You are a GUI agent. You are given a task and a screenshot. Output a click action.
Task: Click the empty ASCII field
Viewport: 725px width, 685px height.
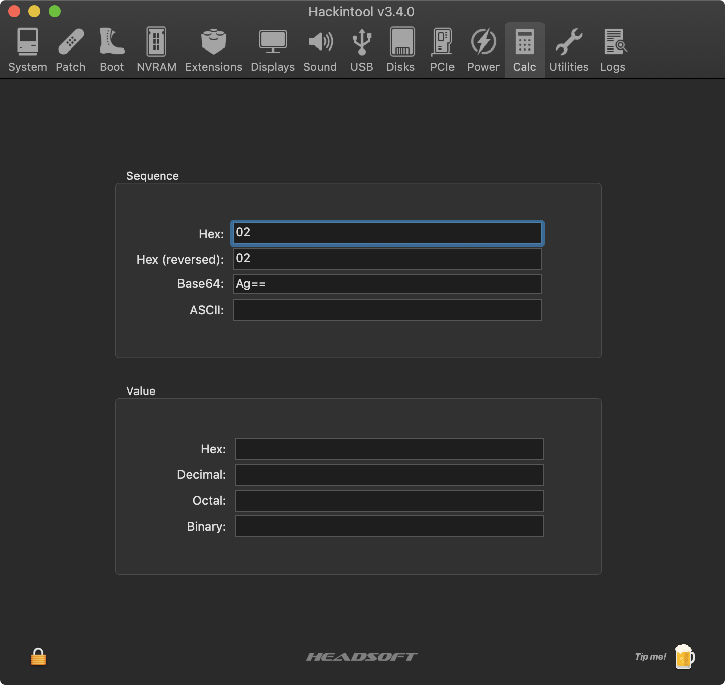pyautogui.click(x=387, y=310)
